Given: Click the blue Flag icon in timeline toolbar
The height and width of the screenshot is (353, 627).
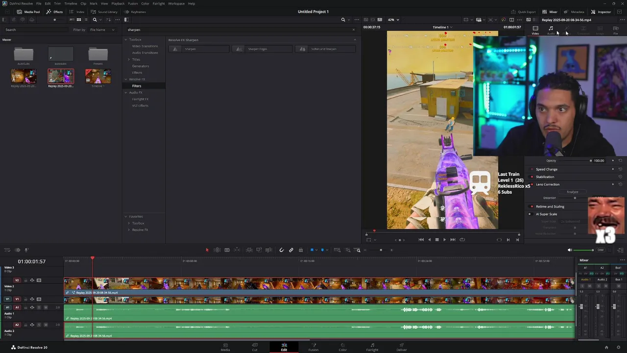Looking at the screenshot, I should coord(312,250).
